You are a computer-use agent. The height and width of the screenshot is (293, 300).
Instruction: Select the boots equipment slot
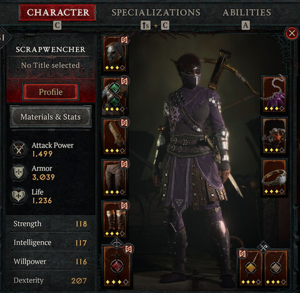115,219
